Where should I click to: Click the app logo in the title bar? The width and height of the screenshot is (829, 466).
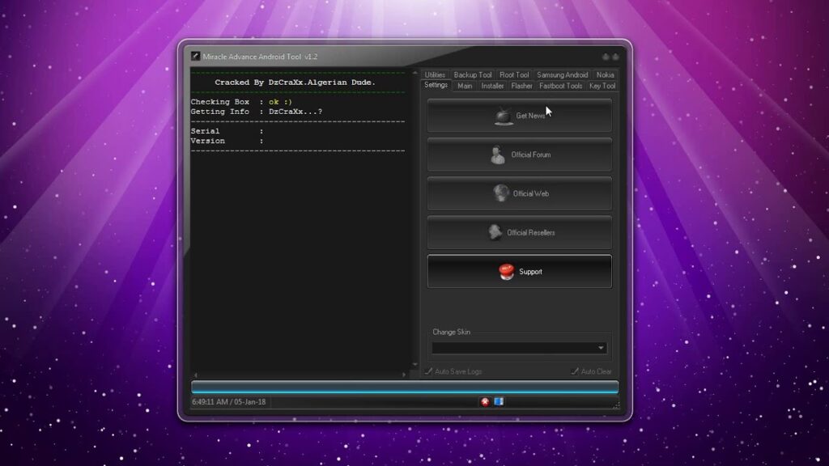(196, 56)
